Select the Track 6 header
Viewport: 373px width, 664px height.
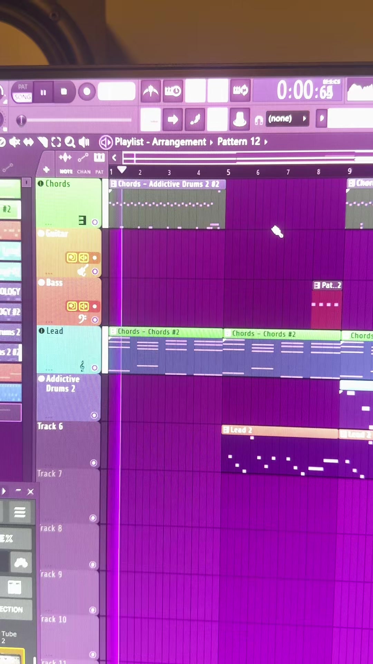68,445
